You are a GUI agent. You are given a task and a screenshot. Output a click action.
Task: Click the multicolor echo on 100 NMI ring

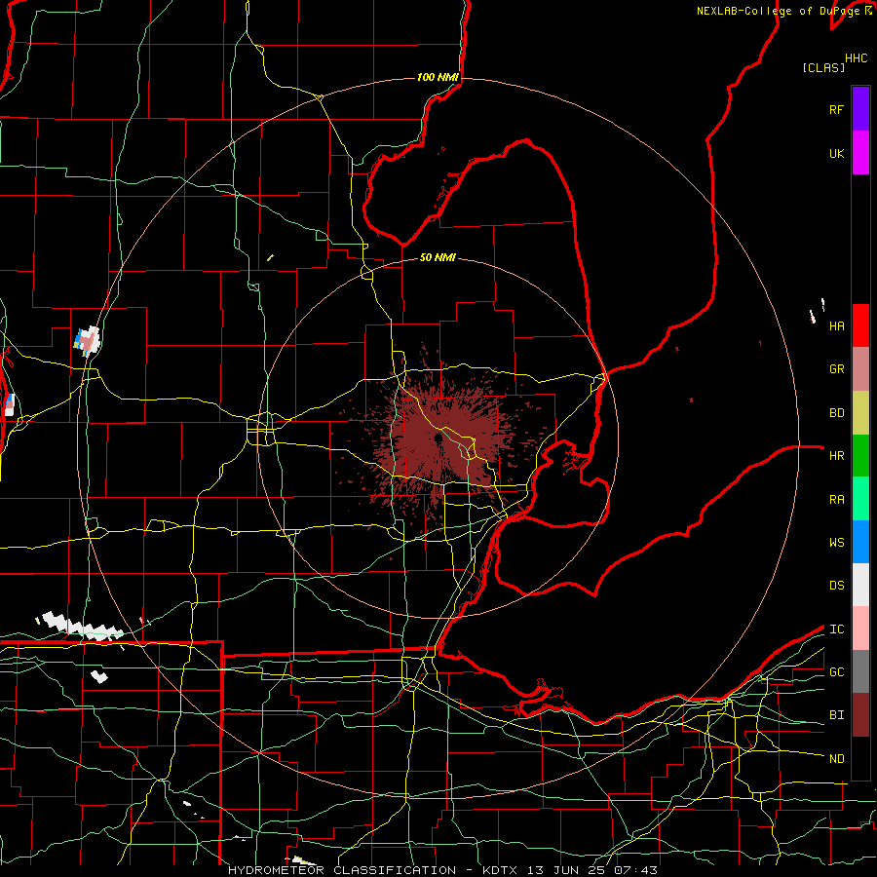coord(87,341)
